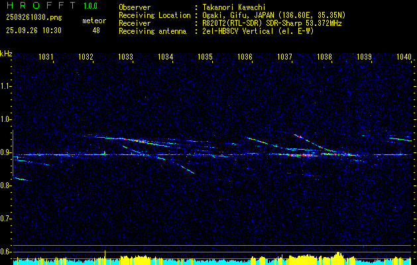Click the 1037 time axis label

(284, 56)
